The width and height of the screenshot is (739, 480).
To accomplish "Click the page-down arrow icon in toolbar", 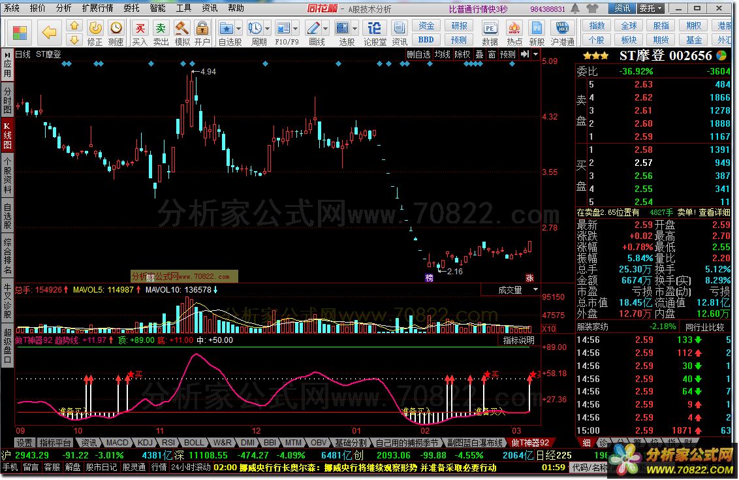I will click(74, 40).
